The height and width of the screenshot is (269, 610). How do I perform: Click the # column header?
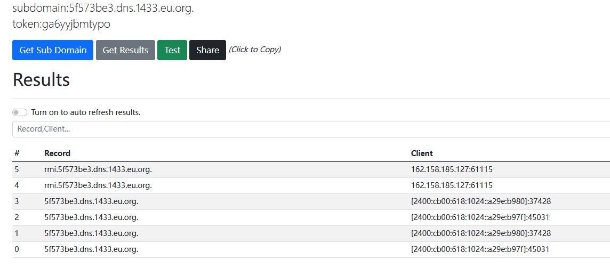point(17,153)
